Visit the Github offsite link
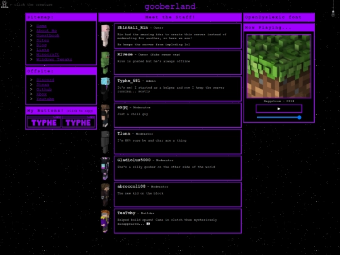Viewport: 340px width, 255px height. pos(44,89)
